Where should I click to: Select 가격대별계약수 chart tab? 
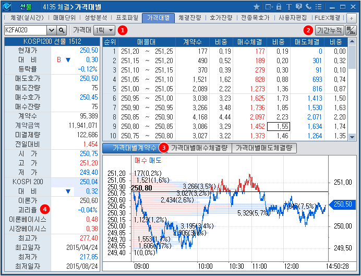point(135,148)
